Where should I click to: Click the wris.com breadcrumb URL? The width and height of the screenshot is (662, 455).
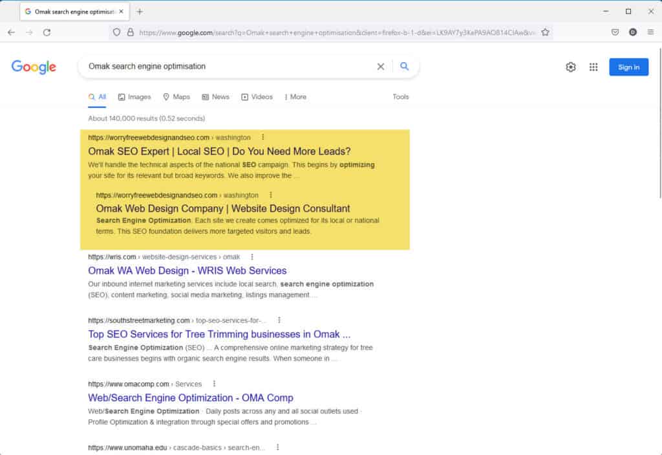pos(164,257)
